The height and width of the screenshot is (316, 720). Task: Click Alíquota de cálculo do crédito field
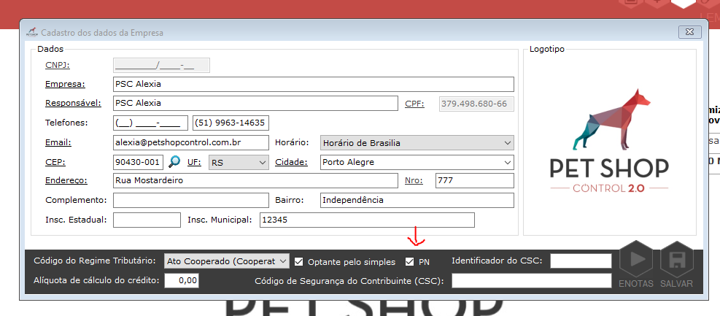(182, 280)
